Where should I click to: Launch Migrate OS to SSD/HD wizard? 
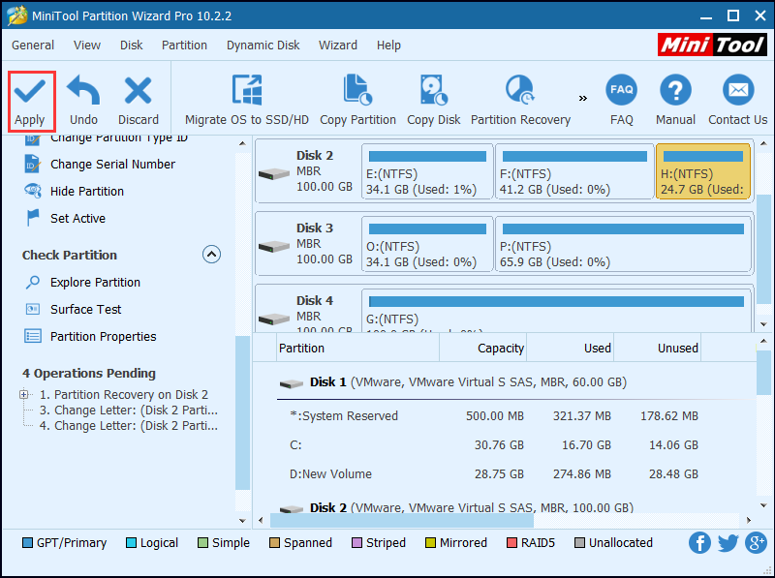(247, 102)
